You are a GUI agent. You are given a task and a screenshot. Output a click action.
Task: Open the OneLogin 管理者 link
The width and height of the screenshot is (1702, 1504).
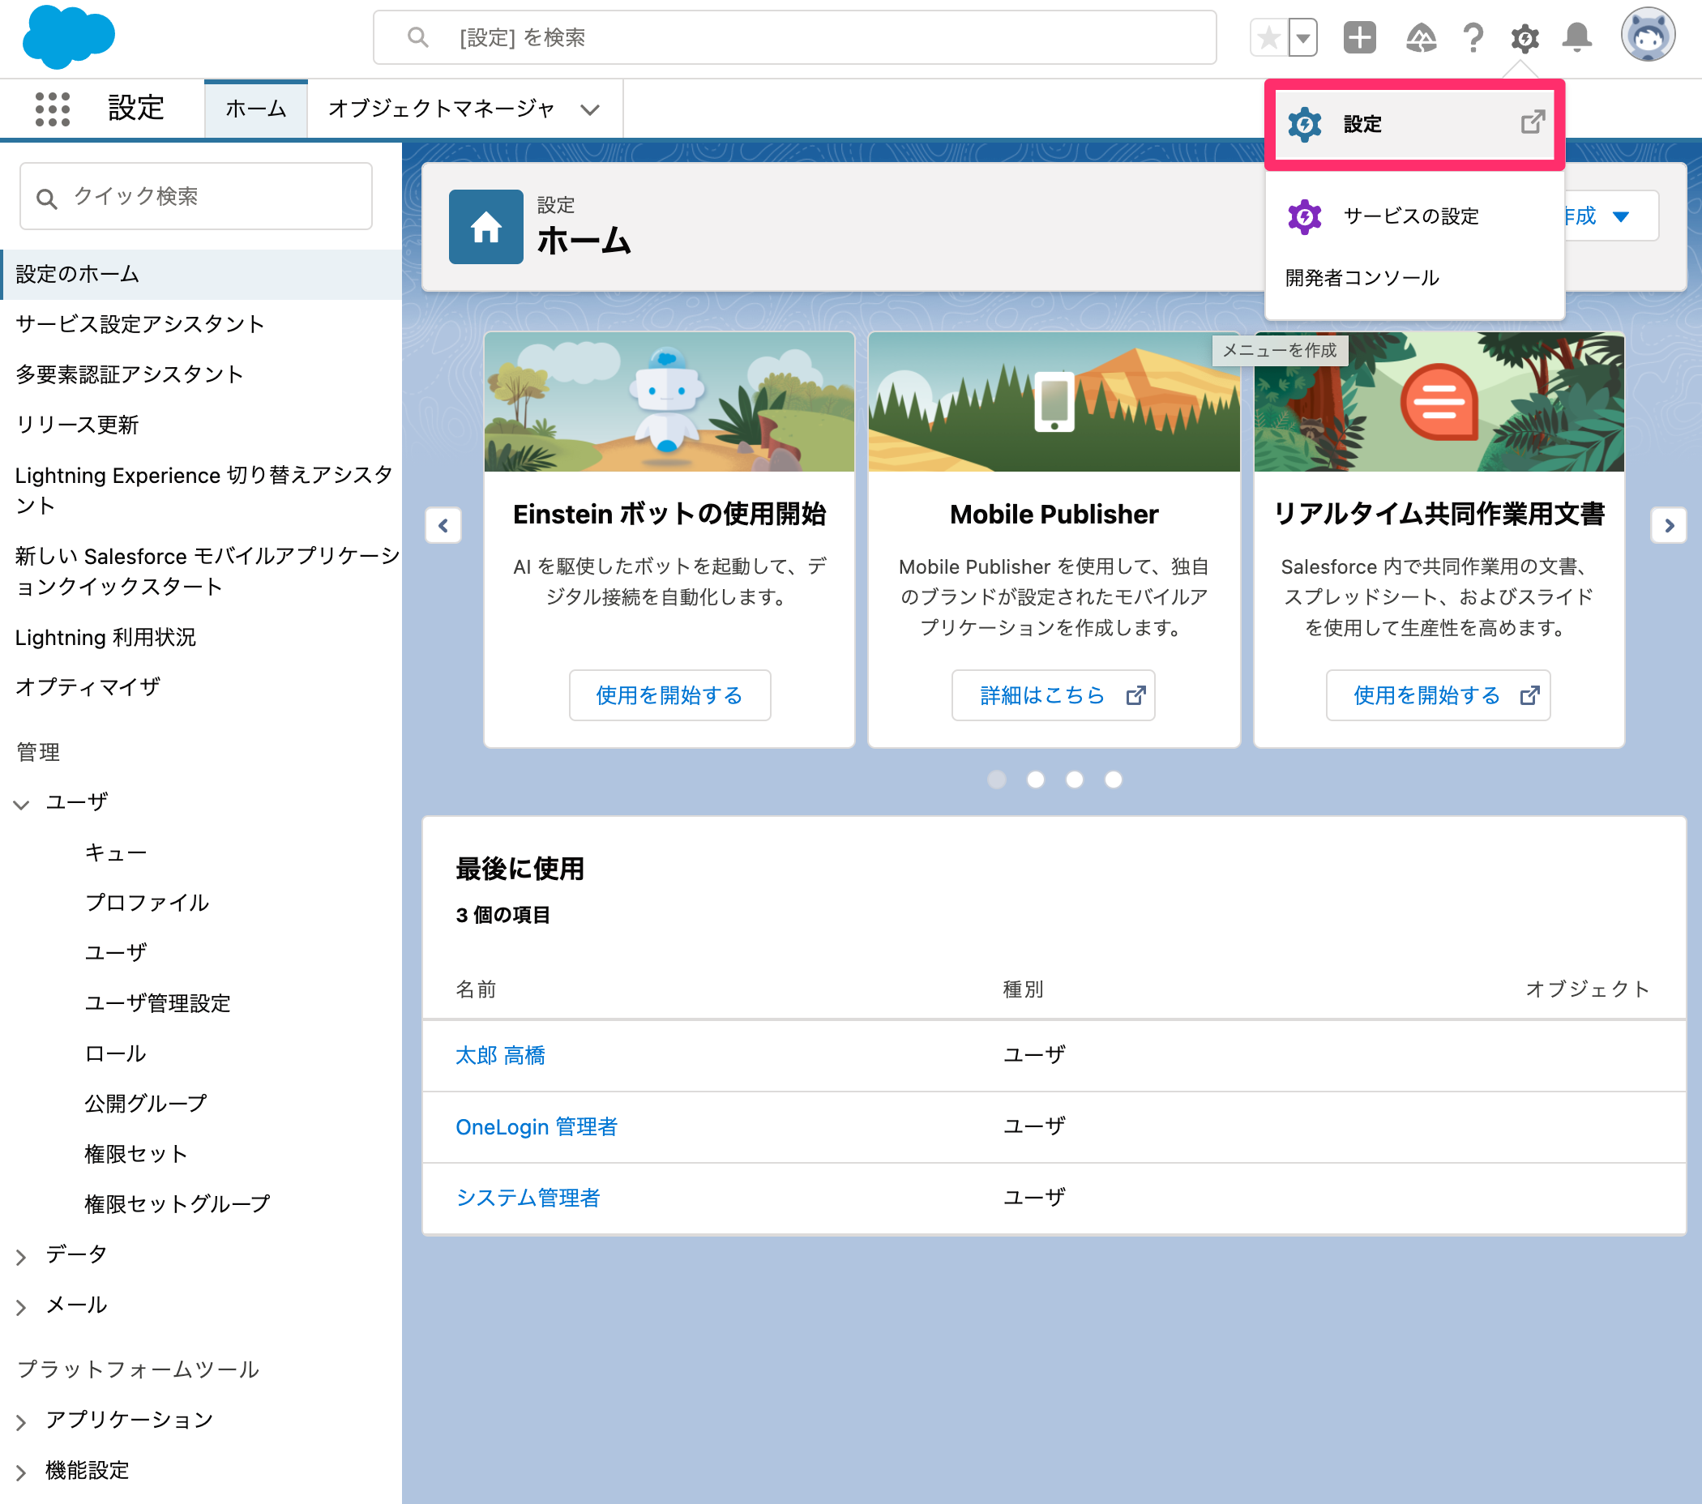tap(537, 1127)
